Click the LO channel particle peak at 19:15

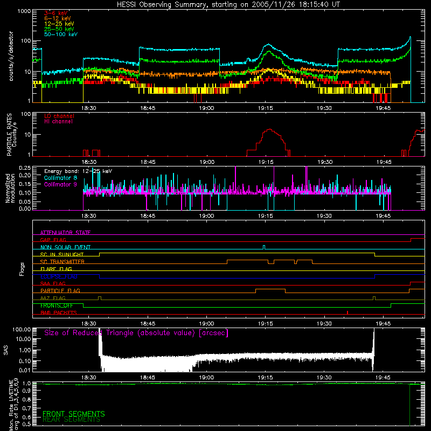(270, 129)
